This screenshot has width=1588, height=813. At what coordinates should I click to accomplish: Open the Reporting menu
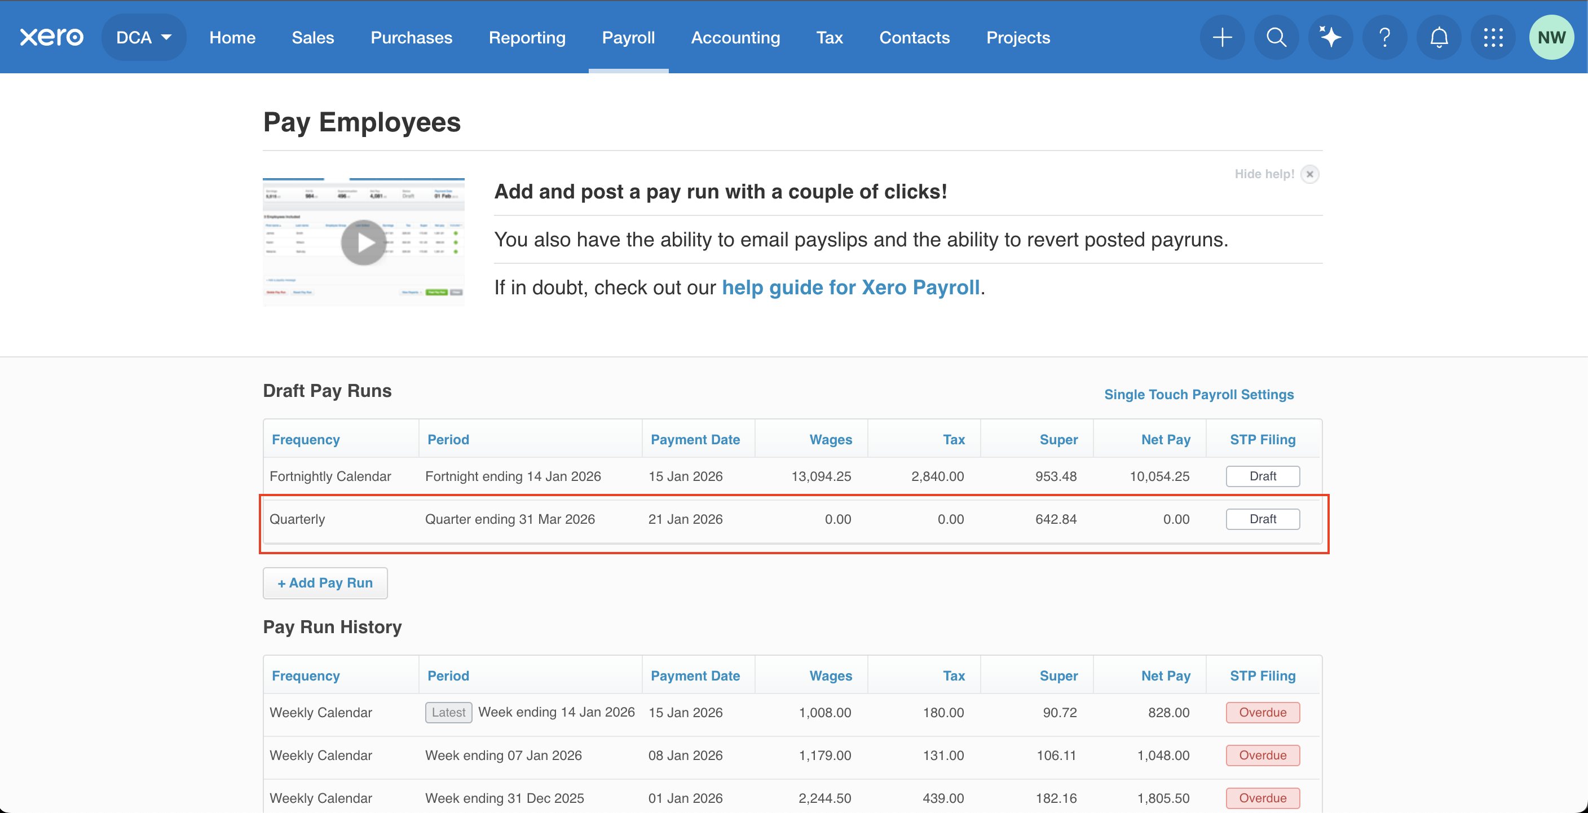pos(527,37)
